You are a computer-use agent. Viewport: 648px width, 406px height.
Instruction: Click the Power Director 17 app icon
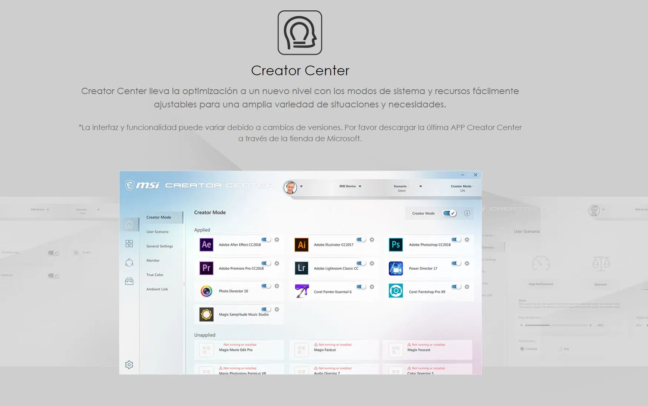[396, 268]
